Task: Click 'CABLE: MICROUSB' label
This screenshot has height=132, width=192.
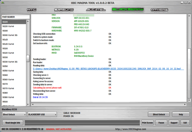Action: [72, 113]
